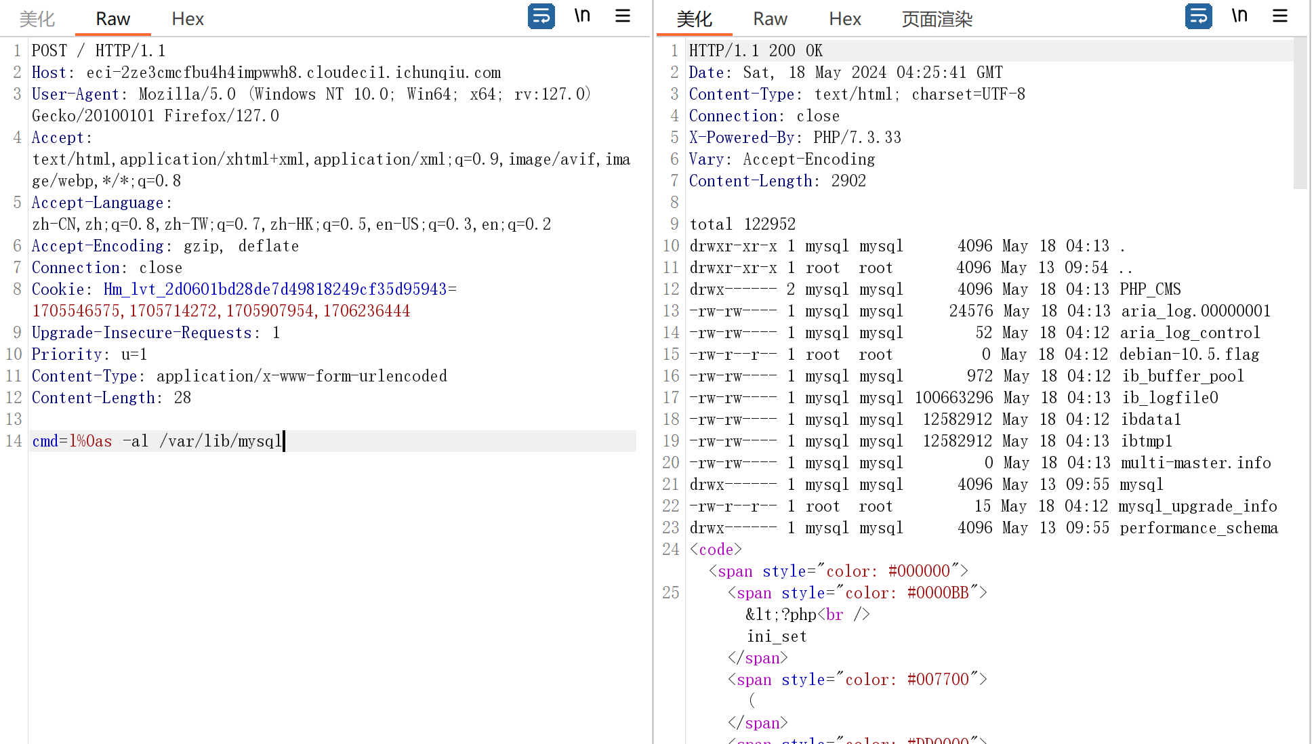Click the Host header value
The height and width of the screenshot is (744, 1314).
[x=294, y=73]
